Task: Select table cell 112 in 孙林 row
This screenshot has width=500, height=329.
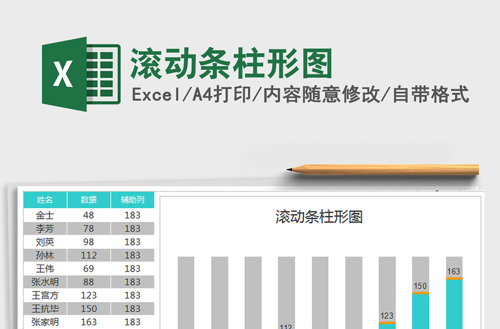Action: (89, 255)
